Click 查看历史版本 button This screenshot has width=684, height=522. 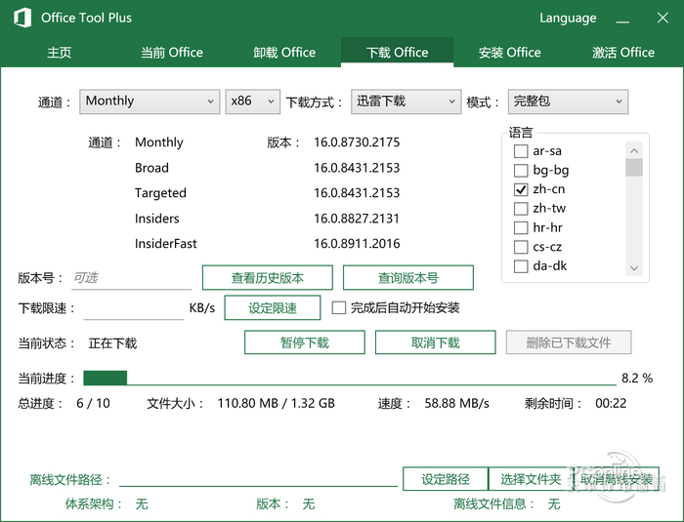click(x=267, y=278)
